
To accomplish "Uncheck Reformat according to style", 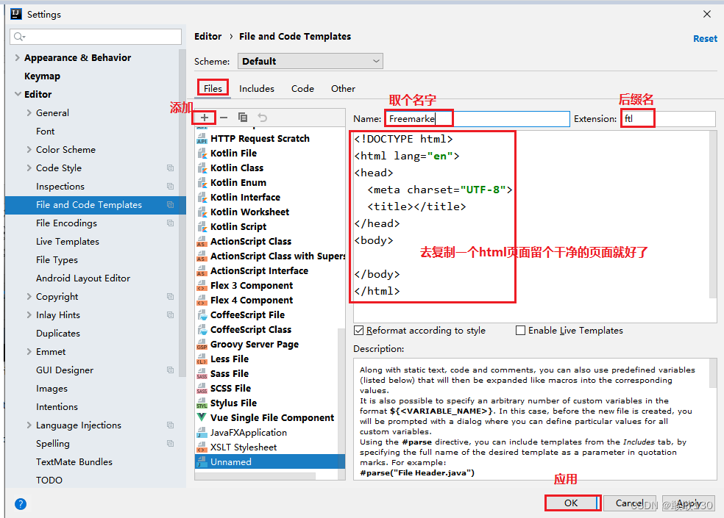I will tap(359, 330).
